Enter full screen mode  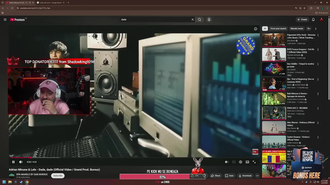(254, 162)
